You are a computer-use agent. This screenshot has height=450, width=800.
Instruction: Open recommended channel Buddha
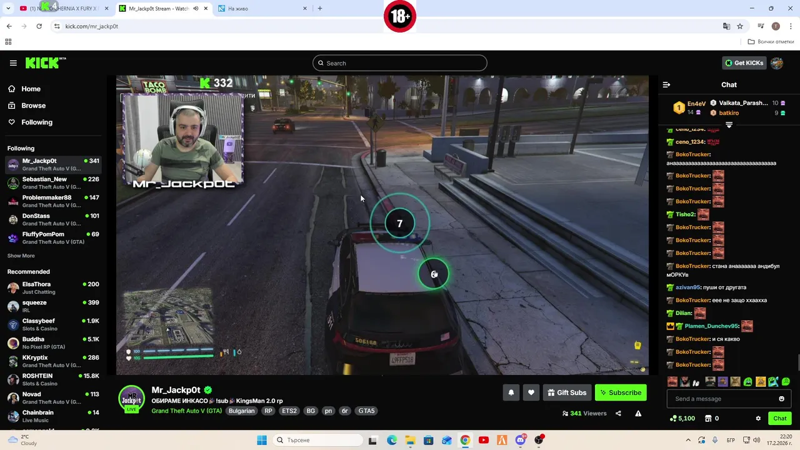(x=53, y=342)
